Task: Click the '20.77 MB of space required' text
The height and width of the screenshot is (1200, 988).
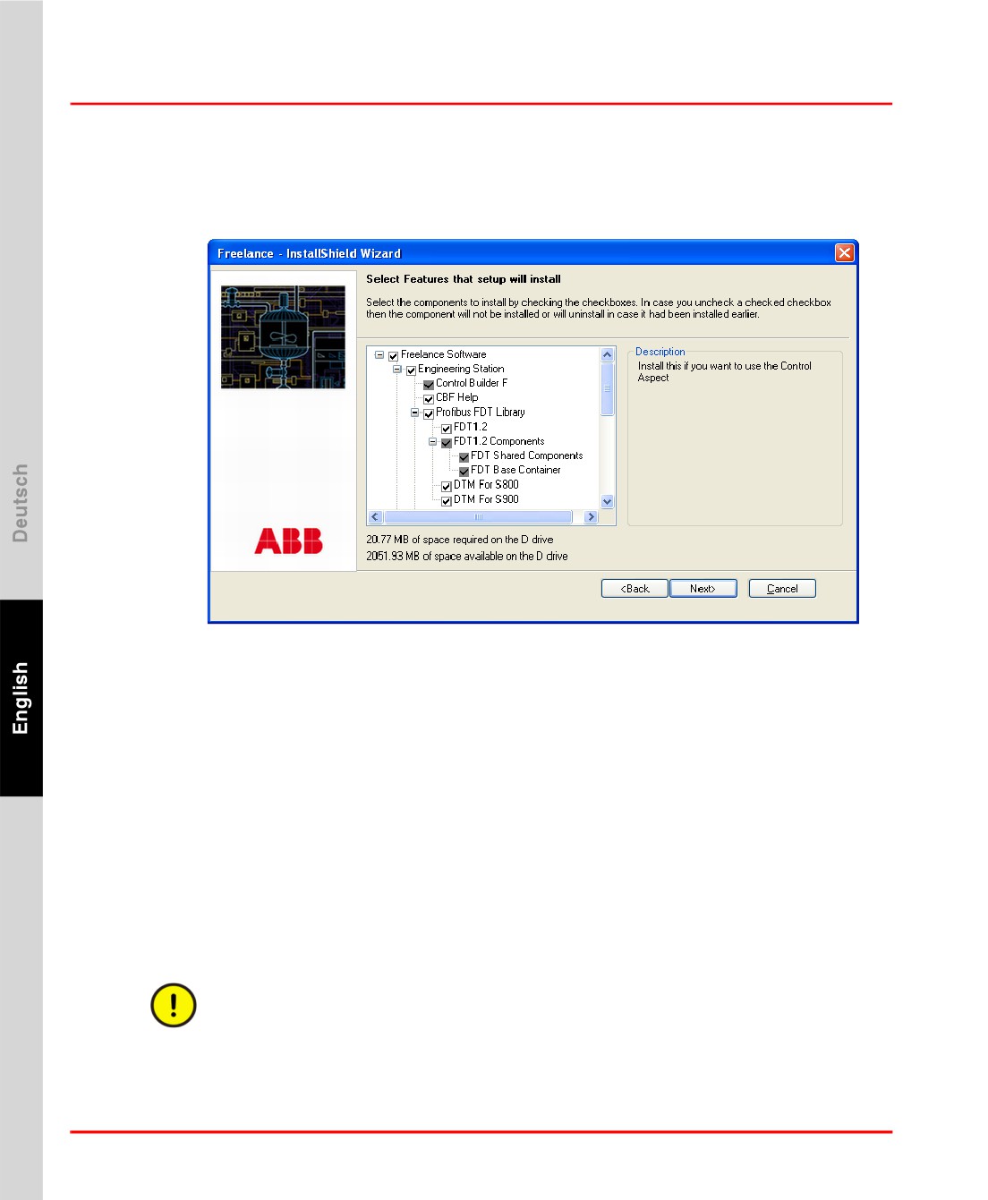Action: pos(460,540)
